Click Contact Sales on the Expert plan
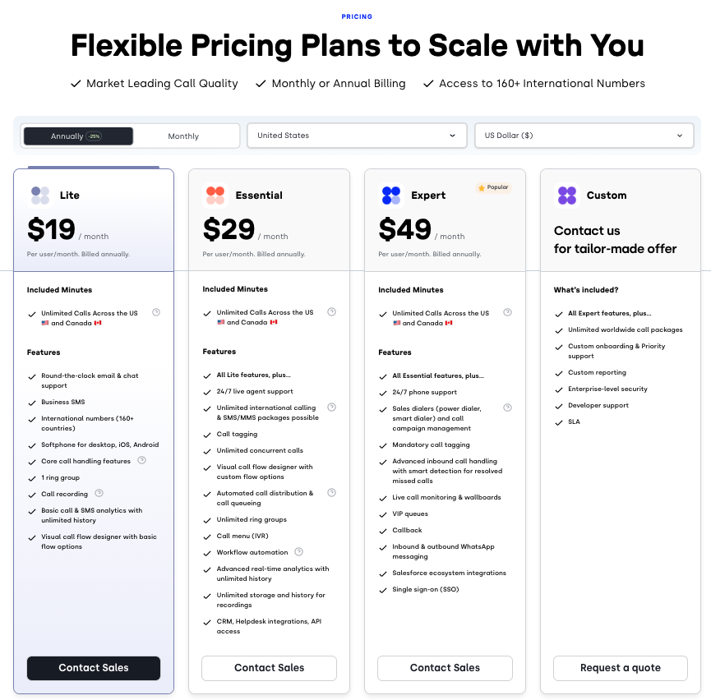The height and width of the screenshot is (700, 711). 445,668
